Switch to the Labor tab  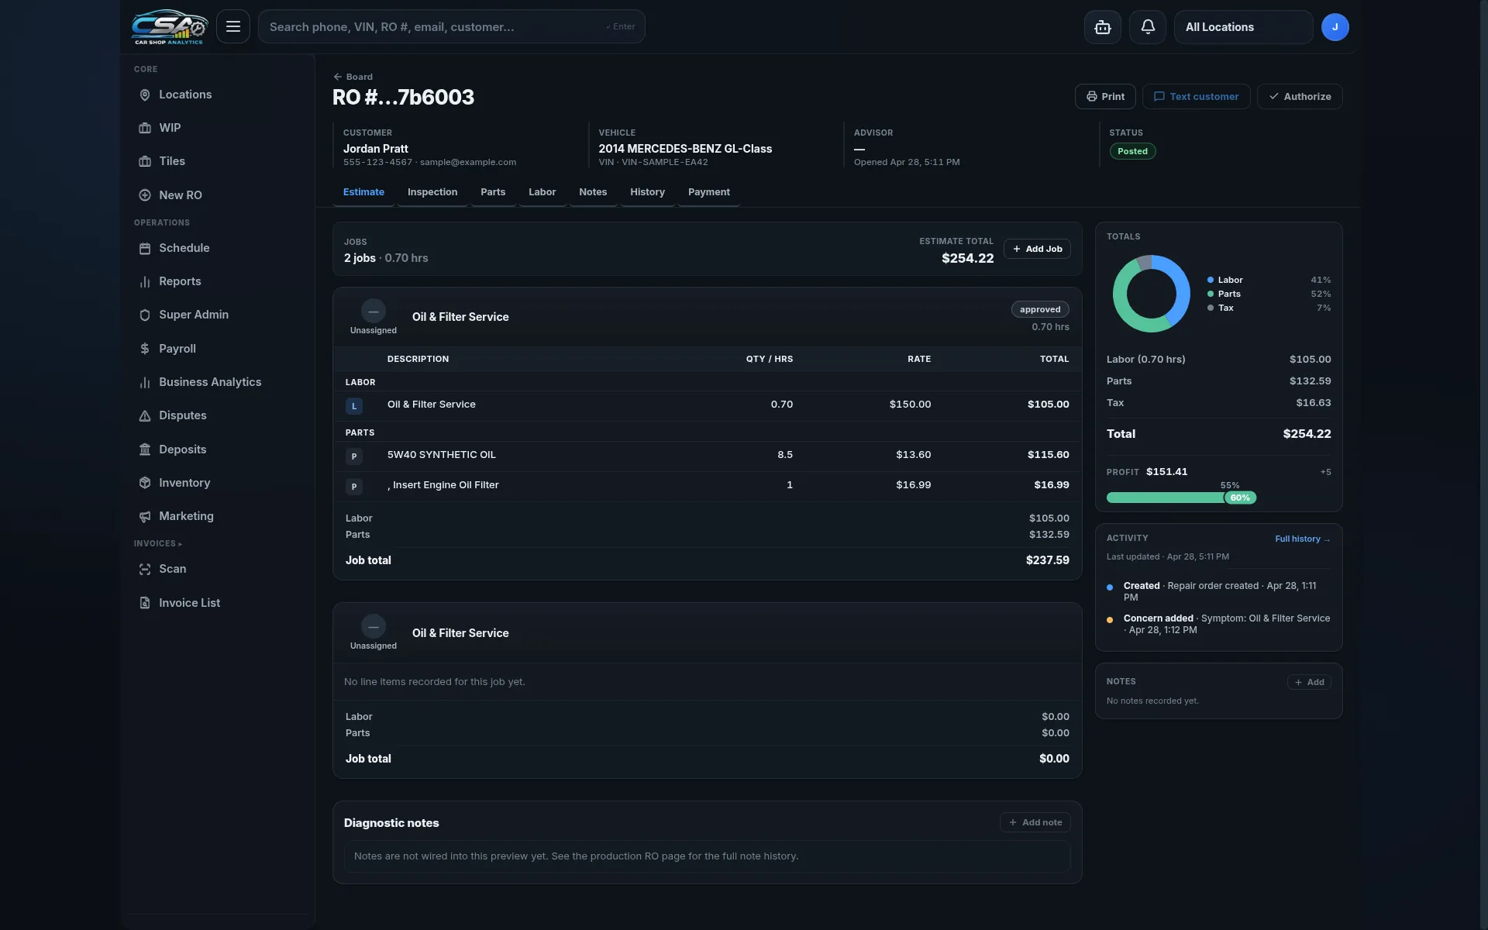click(x=542, y=192)
